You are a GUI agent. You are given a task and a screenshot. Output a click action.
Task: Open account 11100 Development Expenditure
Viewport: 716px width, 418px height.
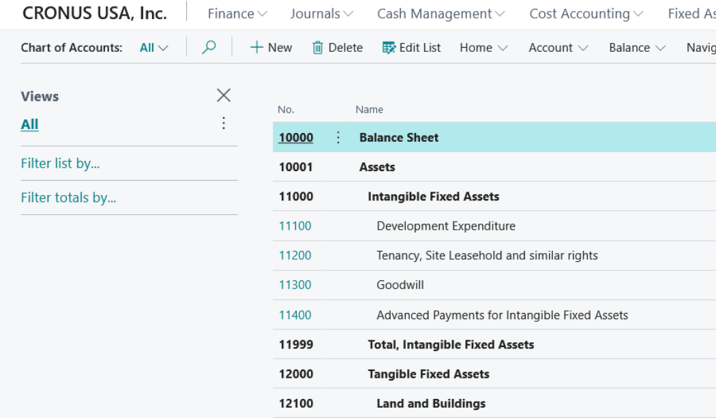click(295, 226)
